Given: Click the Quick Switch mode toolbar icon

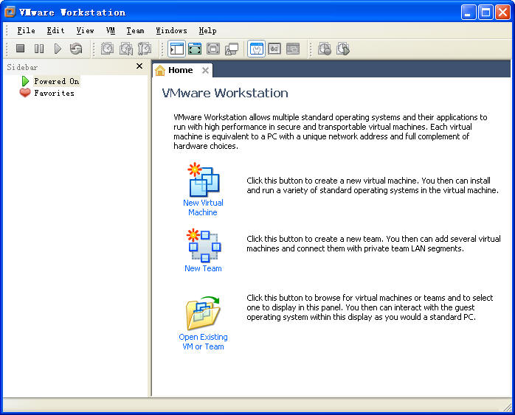Looking at the screenshot, I should click(195, 49).
